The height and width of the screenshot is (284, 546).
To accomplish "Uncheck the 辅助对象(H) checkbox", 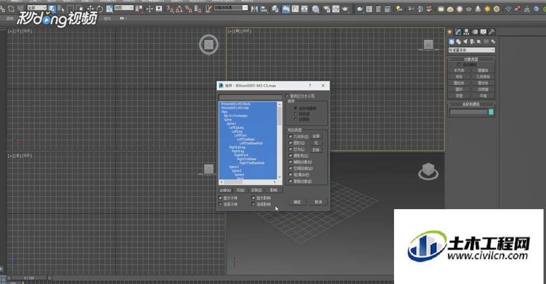I will [291, 162].
